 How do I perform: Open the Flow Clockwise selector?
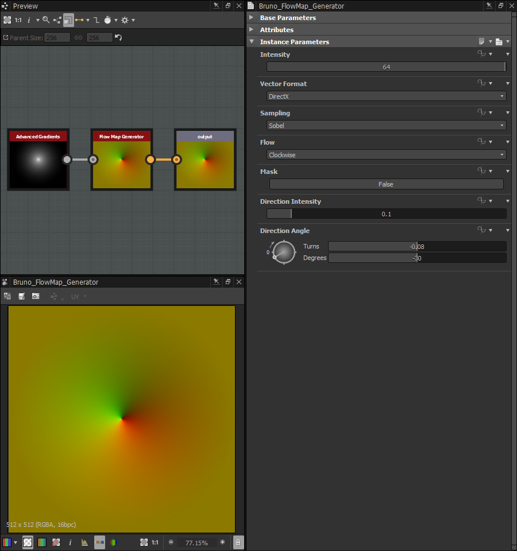(386, 154)
